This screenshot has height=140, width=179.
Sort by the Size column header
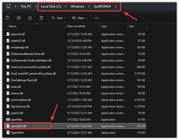pyautogui.click(x=132, y=26)
